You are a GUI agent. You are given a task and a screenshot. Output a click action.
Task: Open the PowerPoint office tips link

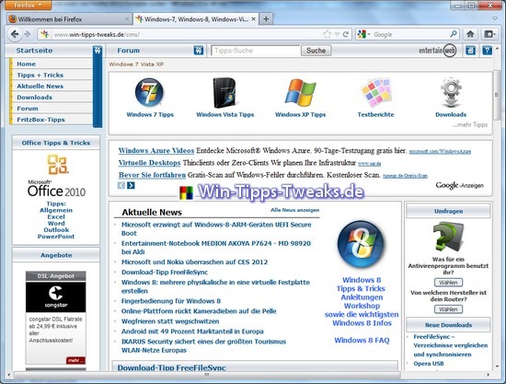point(56,237)
